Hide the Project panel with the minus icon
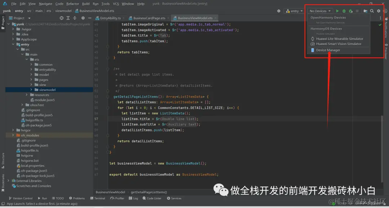389x208 pixels. pyautogui.click(x=90, y=18)
